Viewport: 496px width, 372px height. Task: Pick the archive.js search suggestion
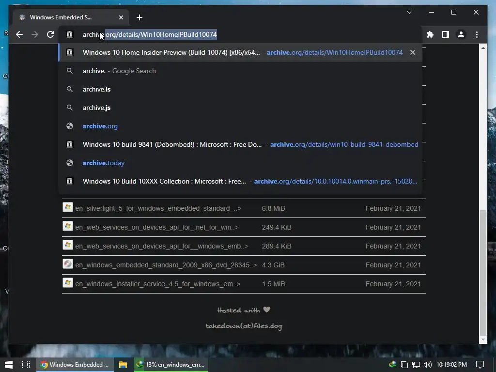click(x=240, y=108)
